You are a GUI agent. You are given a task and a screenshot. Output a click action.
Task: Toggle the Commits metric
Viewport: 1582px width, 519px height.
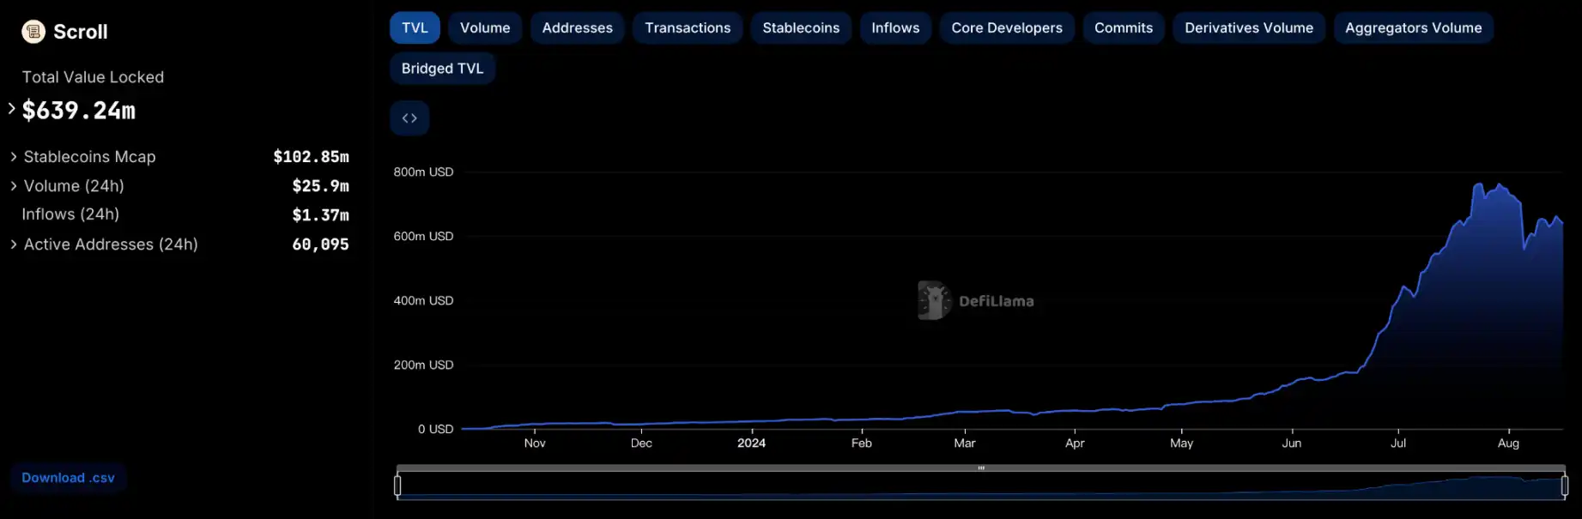[1123, 28]
